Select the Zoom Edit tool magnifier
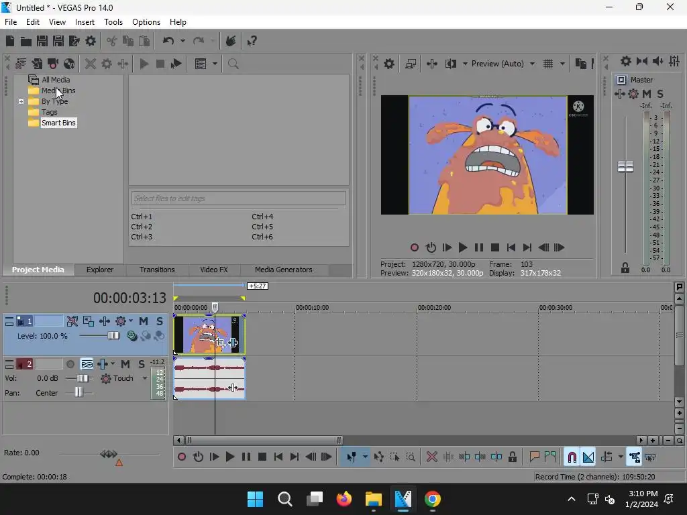Screen dimensions: 687x515 coord(411,457)
